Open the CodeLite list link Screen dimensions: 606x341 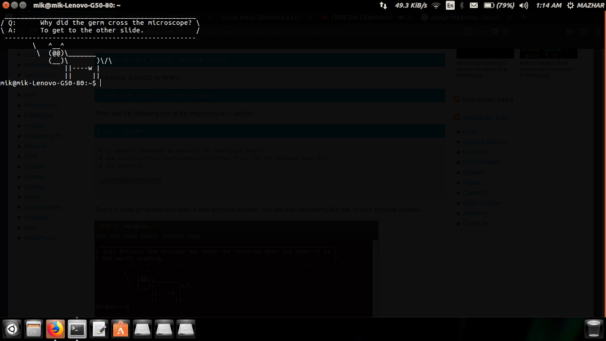click(476, 223)
